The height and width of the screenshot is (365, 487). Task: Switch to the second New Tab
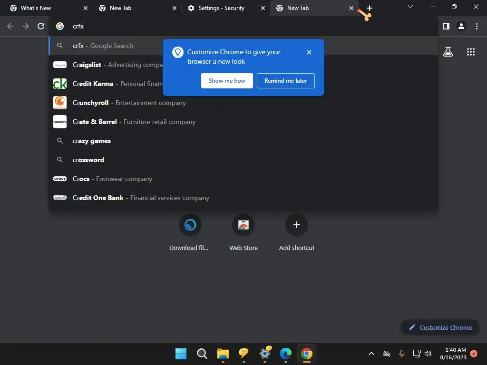point(314,8)
